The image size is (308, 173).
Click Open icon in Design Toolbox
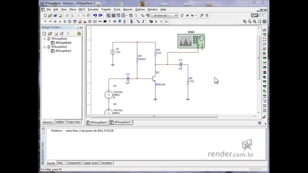[x=50, y=34]
